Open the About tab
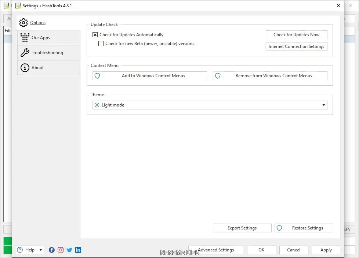This screenshot has width=359, height=258. tap(49, 68)
